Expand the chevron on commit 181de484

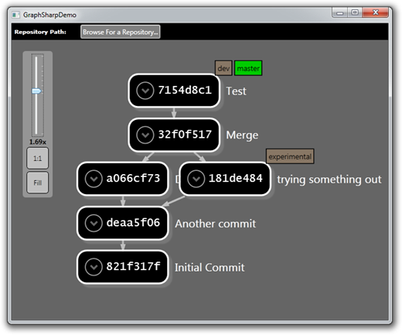point(196,179)
